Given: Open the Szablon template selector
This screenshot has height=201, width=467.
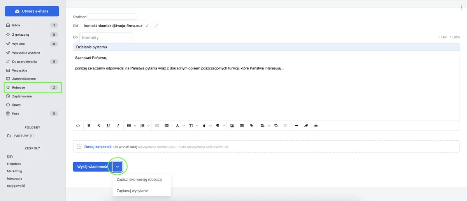Looking at the screenshot, I should coord(112,17).
